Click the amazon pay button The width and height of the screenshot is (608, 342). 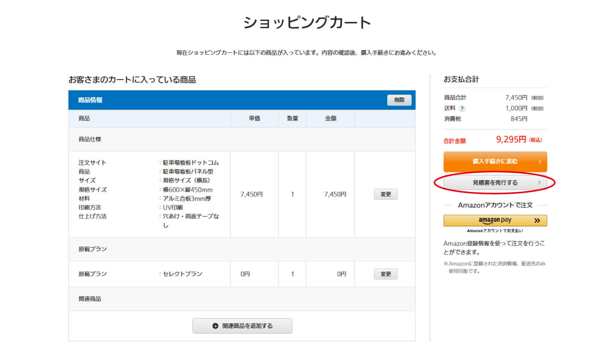pyautogui.click(x=495, y=220)
